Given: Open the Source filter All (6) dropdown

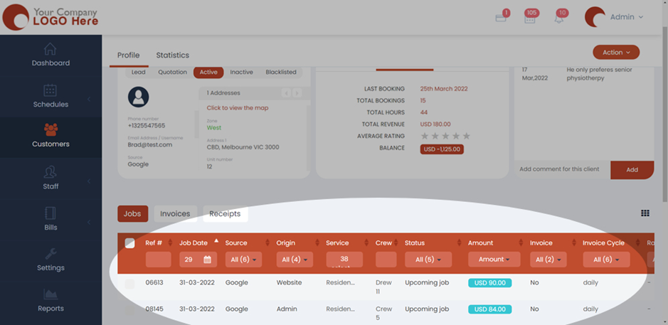Looking at the screenshot, I should coord(243,260).
